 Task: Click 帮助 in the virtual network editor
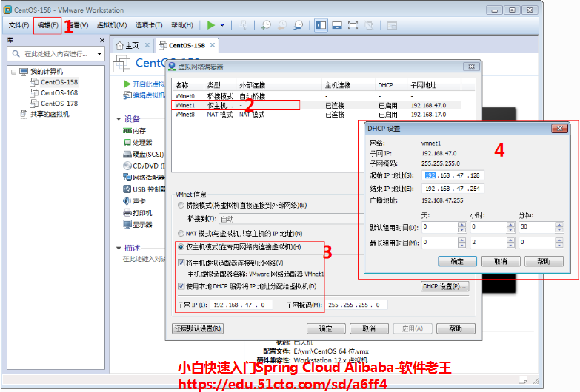(x=456, y=328)
